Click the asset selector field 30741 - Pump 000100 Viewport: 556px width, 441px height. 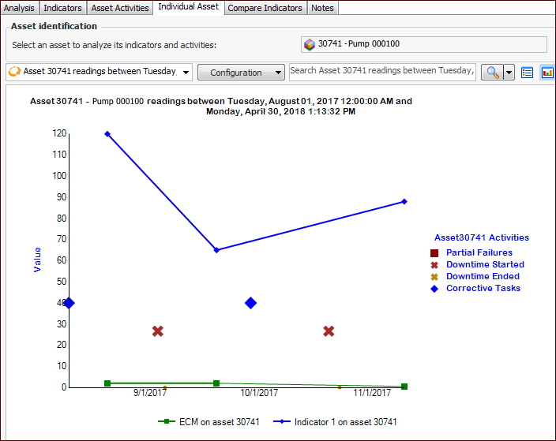[424, 44]
